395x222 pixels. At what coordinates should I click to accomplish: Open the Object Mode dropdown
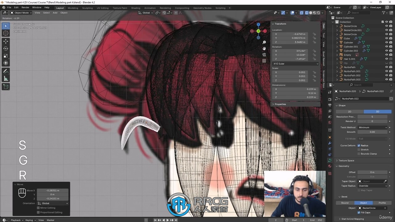[21, 13]
